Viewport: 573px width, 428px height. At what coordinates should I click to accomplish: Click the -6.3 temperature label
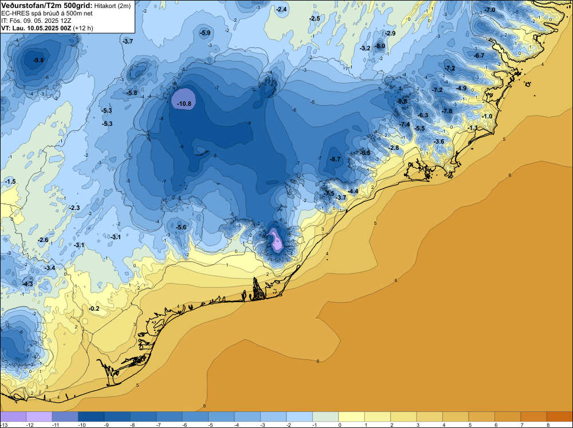point(423,116)
